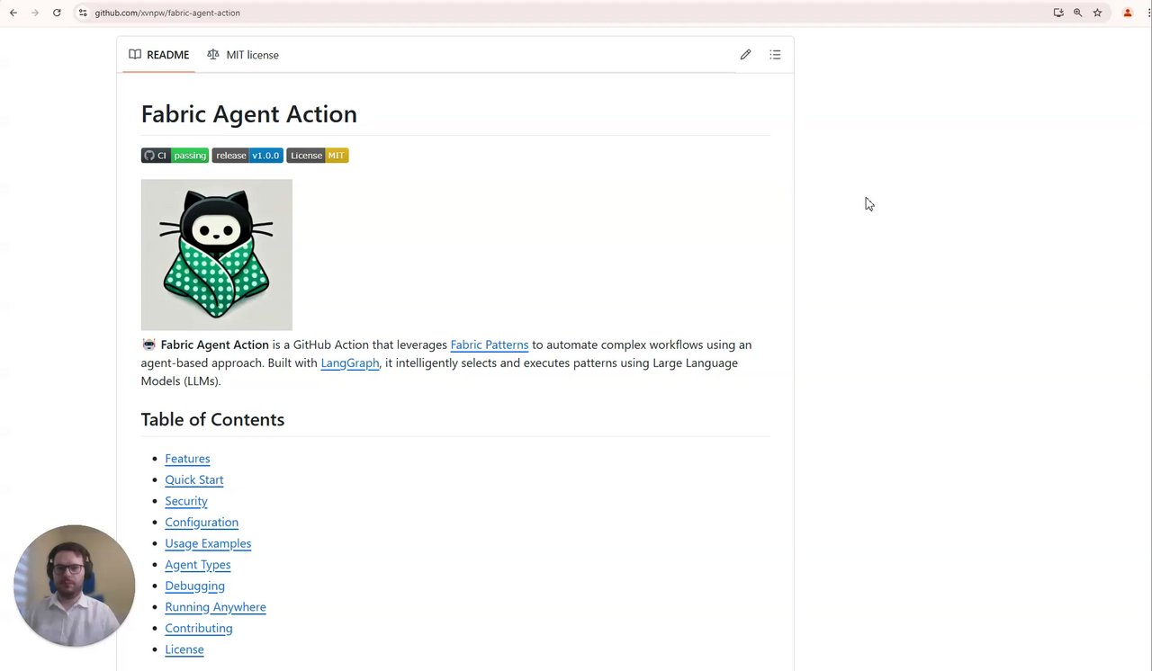Viewport: 1152px width, 671px height.
Task: Click the presenter webcam circle overlay
Action: pyautogui.click(x=75, y=586)
